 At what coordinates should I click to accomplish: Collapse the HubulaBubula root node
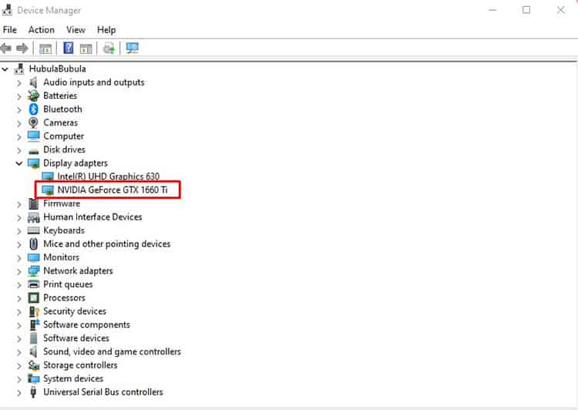click(5, 69)
